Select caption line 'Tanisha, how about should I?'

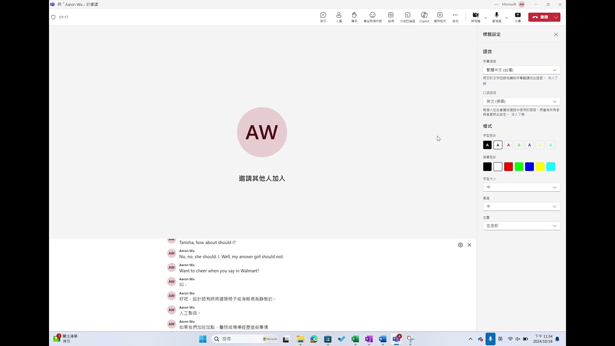[208, 243]
